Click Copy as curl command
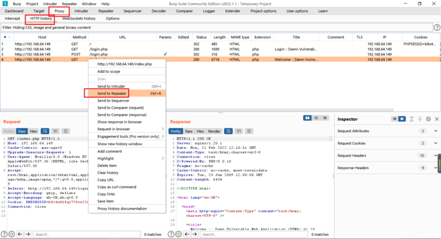 (117, 187)
